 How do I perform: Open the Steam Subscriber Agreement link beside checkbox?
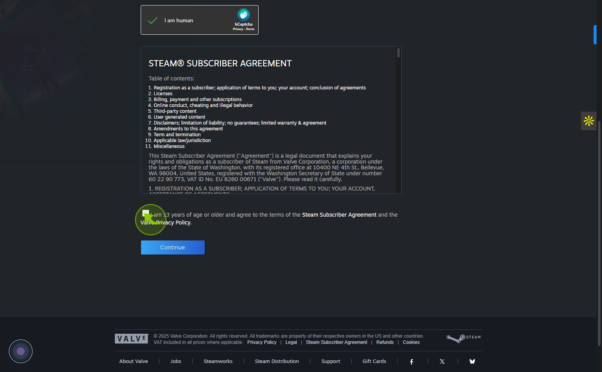click(x=339, y=215)
